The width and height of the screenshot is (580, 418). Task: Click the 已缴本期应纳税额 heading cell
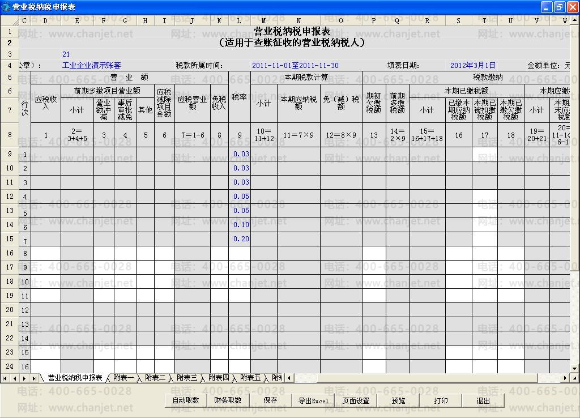tap(459, 110)
